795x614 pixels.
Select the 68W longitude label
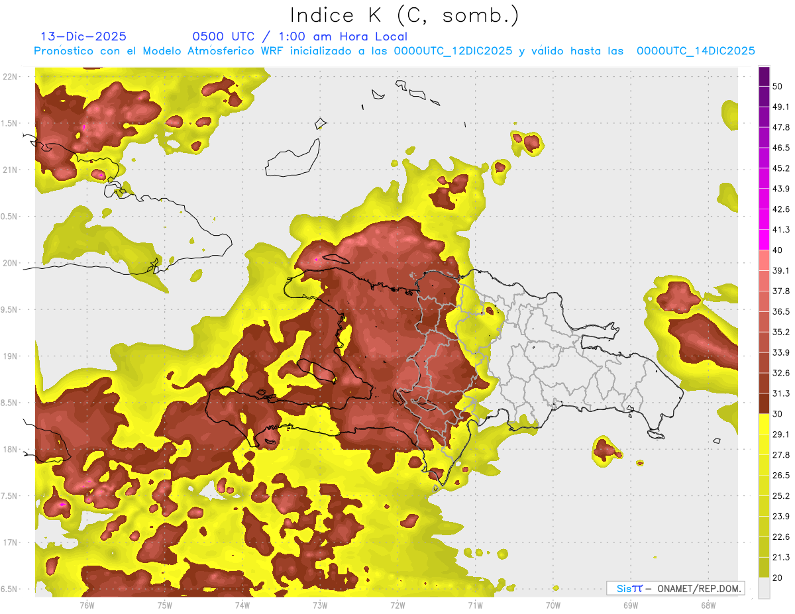tap(708, 605)
